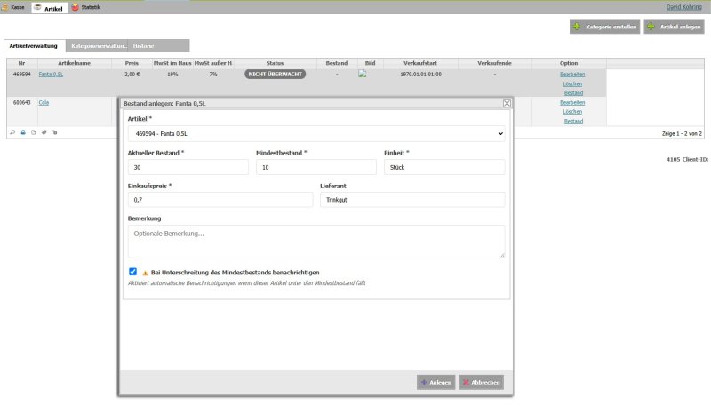
Task: Click Bestand link in the Fanta row
Action: tap(573, 93)
